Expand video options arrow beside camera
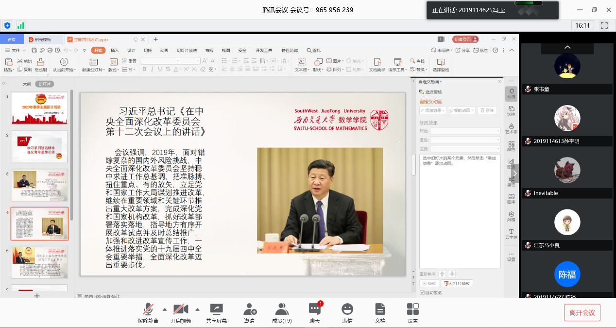Viewport: 616px width, 328px height. coord(197,309)
